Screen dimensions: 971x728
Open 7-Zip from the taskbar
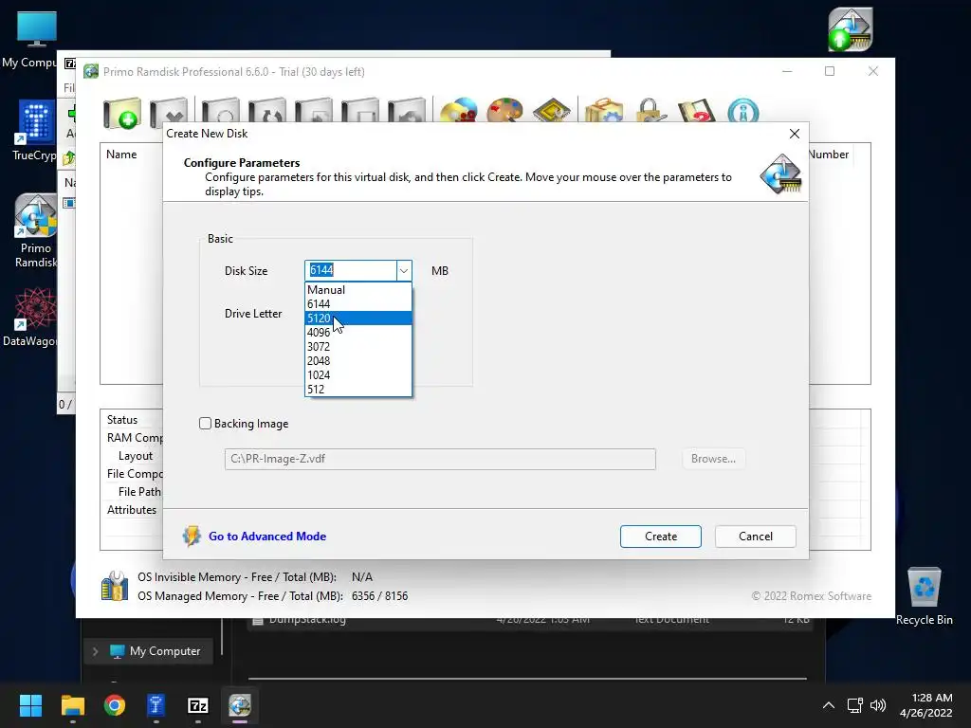[198, 705]
